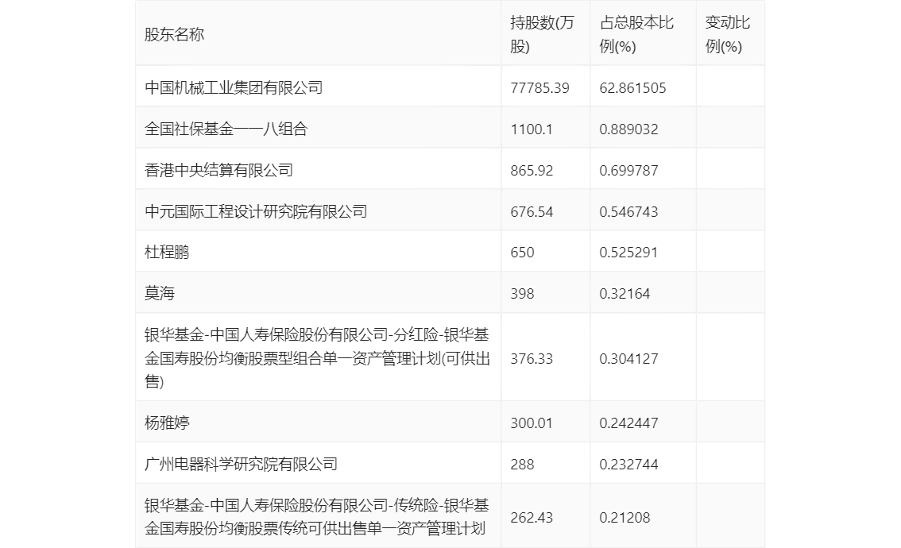Select the 变动比例(%) column header

[728, 34]
